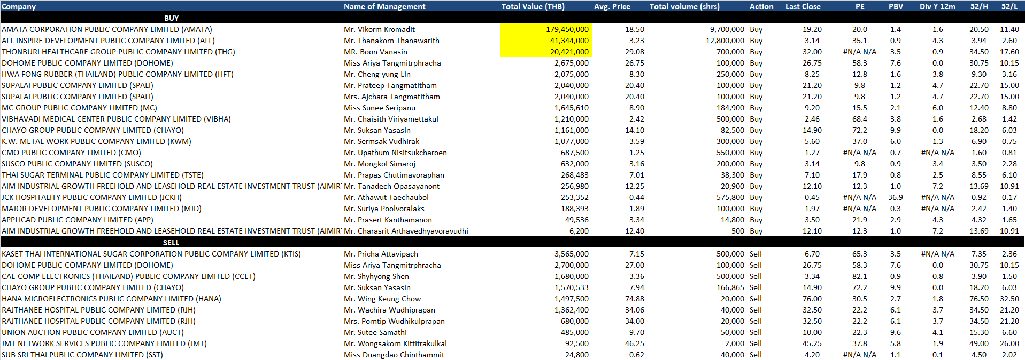Click manager name Mr. Cheng yung Lin
Viewport: 1025px width, 360px height.
377,74
